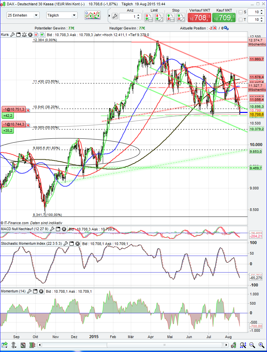Click the green Limit buy order icon
The width and height of the screenshot is (267, 352).
[149, 16]
